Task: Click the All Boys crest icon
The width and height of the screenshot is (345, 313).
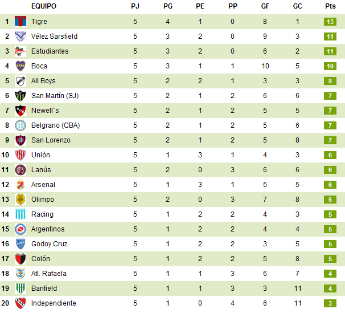Action: click(x=20, y=81)
